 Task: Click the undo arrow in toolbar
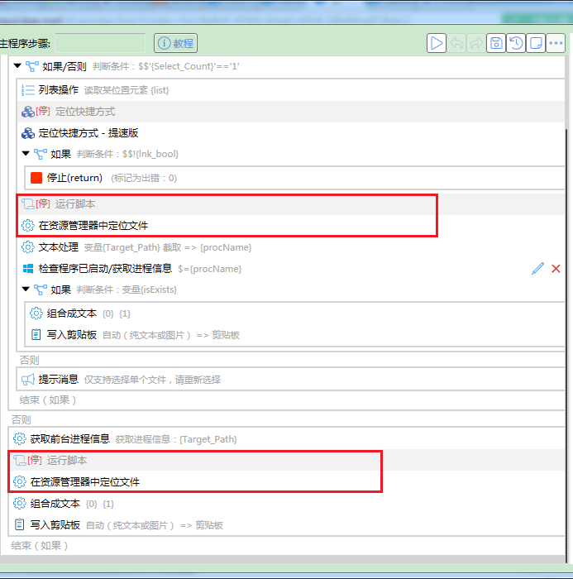(x=456, y=43)
